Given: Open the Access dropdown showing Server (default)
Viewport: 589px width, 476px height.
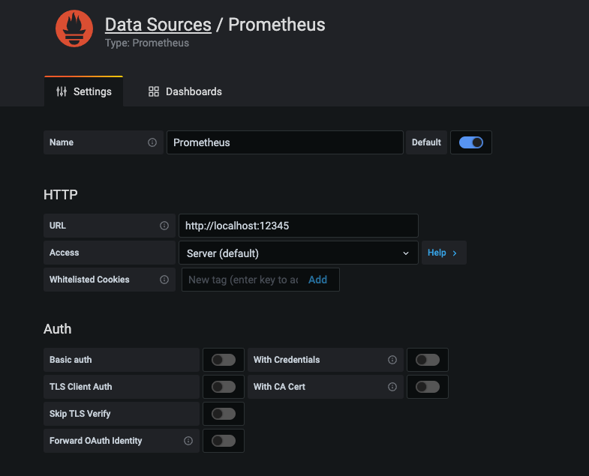Looking at the screenshot, I should [298, 253].
